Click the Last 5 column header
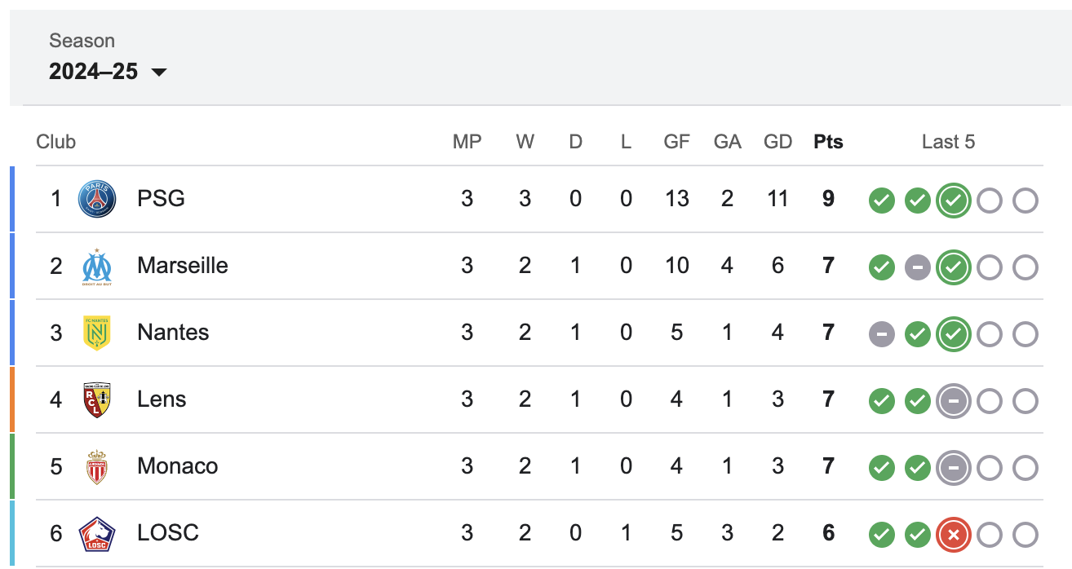The image size is (1072, 569). [x=948, y=142]
